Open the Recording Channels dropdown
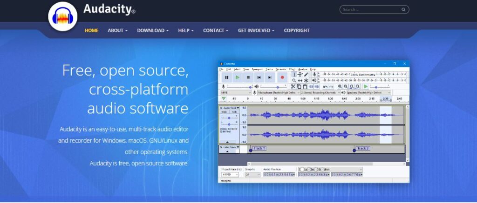Viewport: 477px width, 203px height. (320, 92)
